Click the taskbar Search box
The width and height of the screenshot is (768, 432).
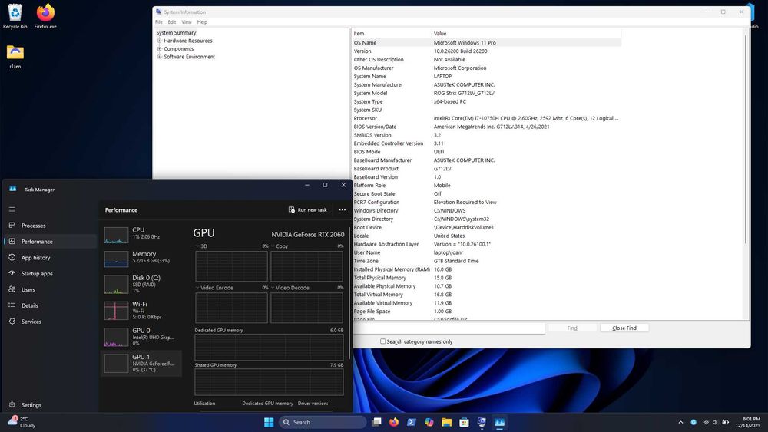pos(323,422)
